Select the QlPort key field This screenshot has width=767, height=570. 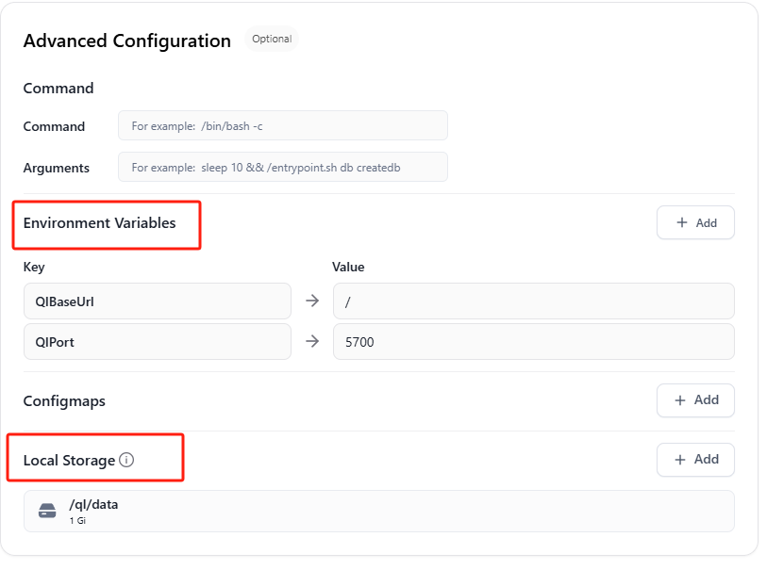tap(157, 342)
